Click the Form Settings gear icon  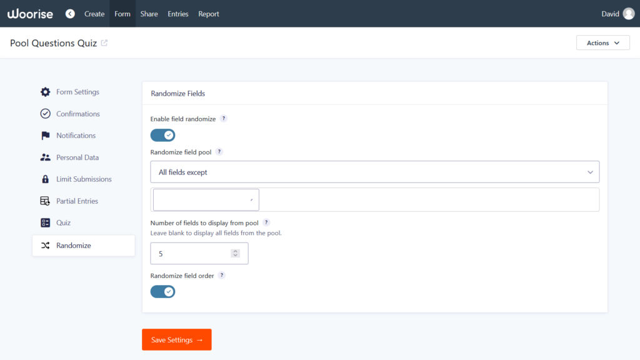click(x=45, y=92)
